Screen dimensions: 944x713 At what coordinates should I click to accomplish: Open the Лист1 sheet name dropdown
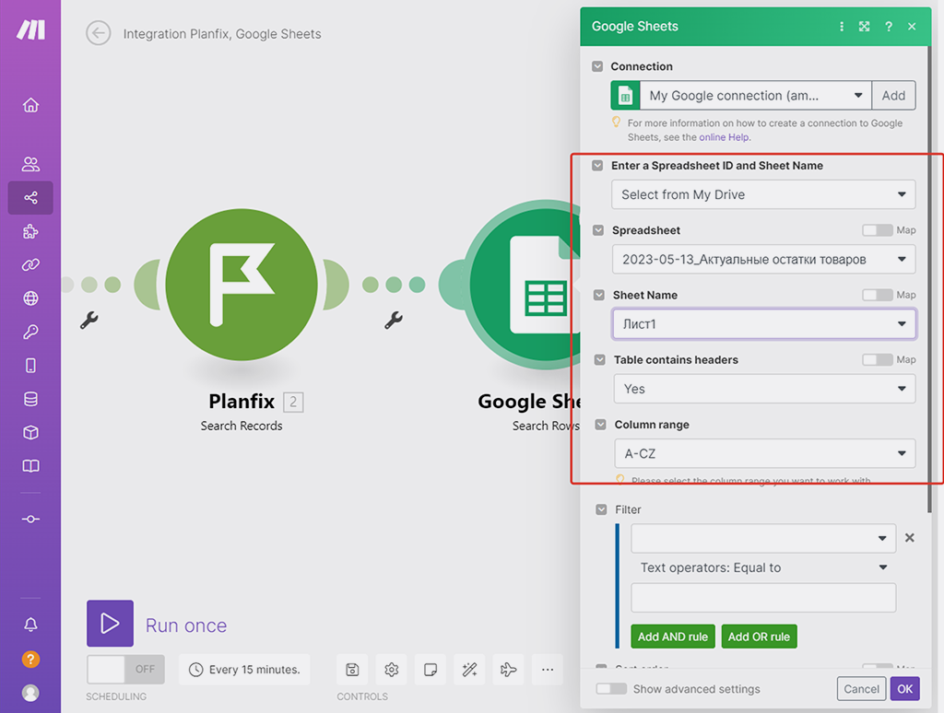(764, 324)
